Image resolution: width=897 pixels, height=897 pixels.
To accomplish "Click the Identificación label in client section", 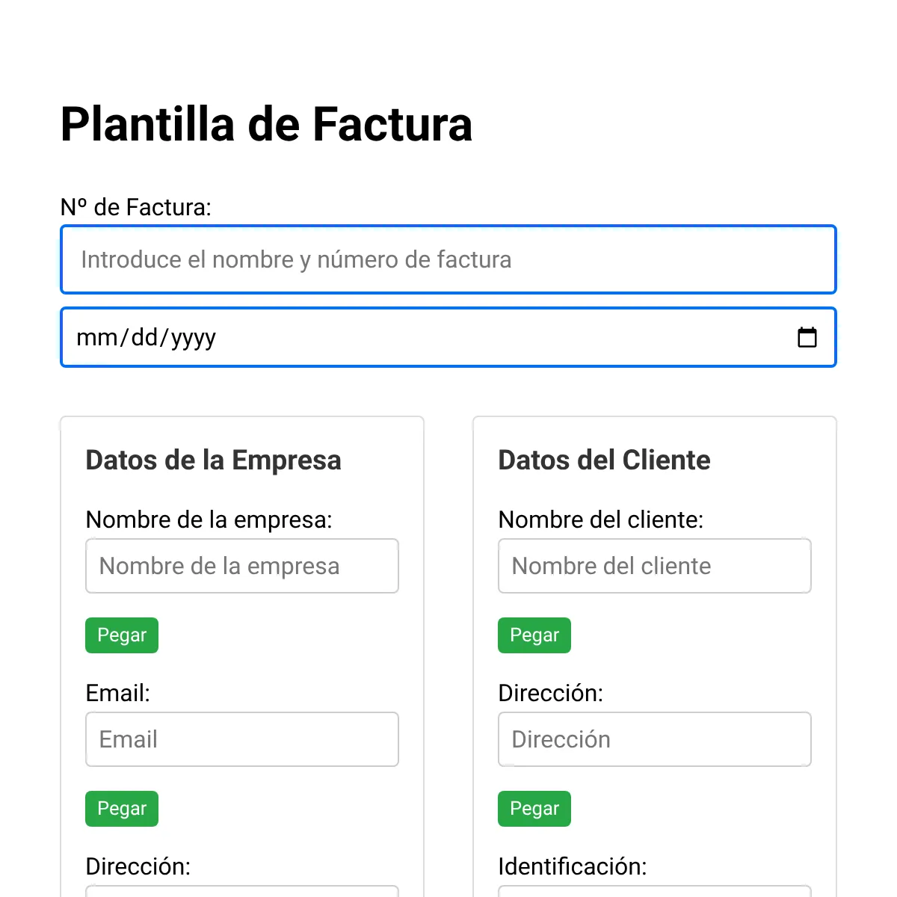I will click(x=573, y=866).
